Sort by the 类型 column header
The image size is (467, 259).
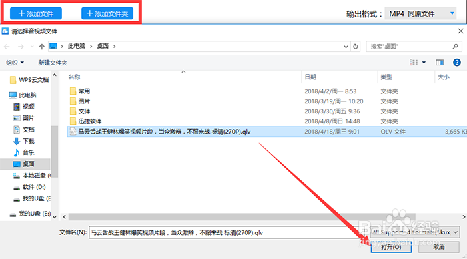tap(386, 77)
